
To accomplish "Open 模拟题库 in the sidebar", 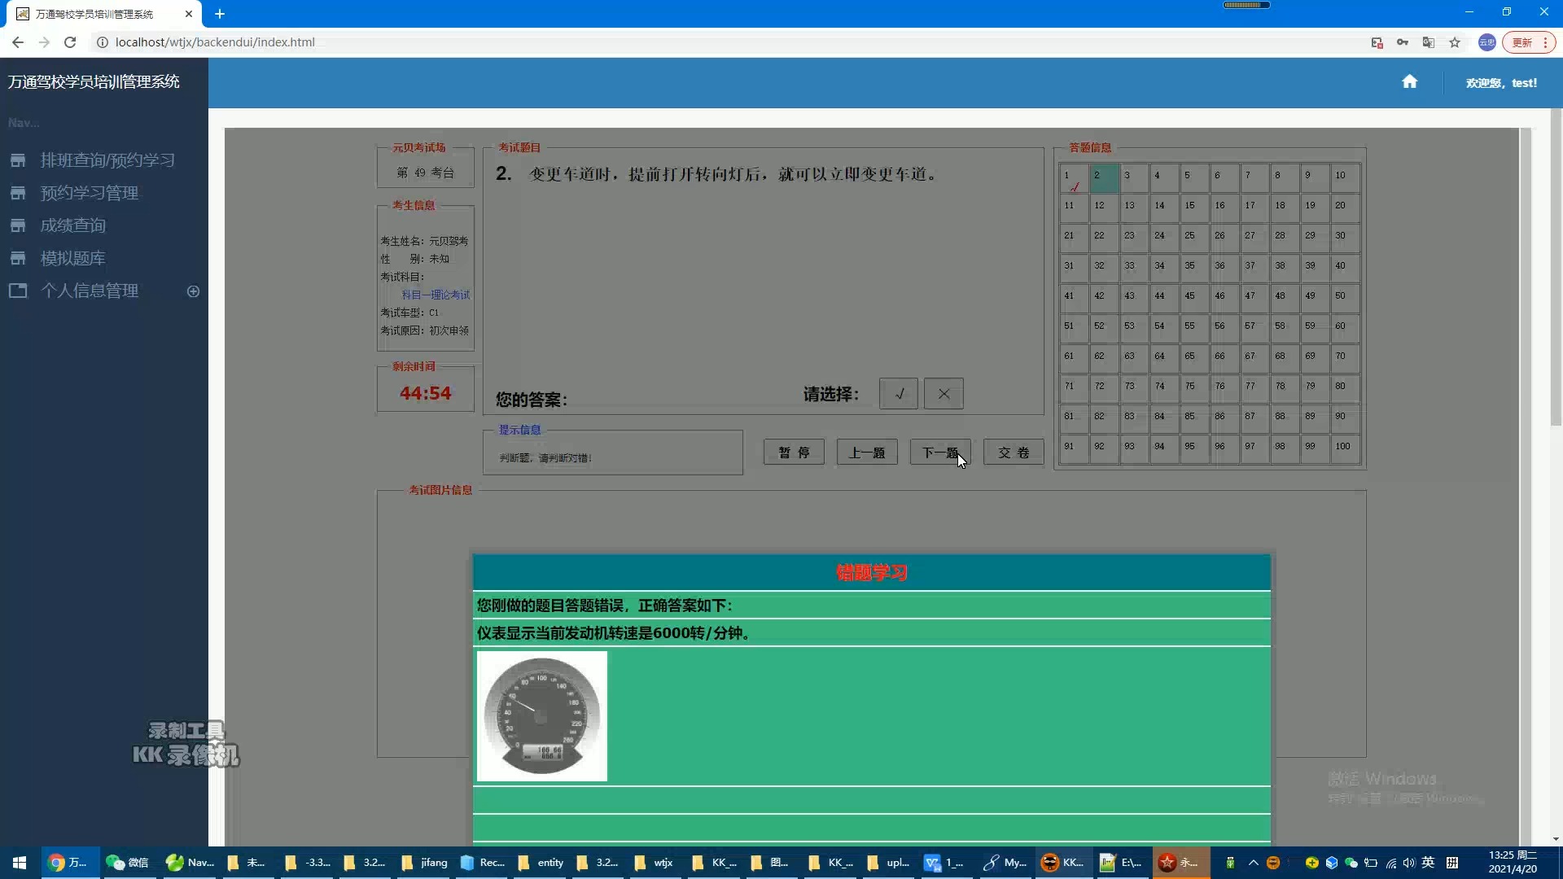I will (x=73, y=258).
